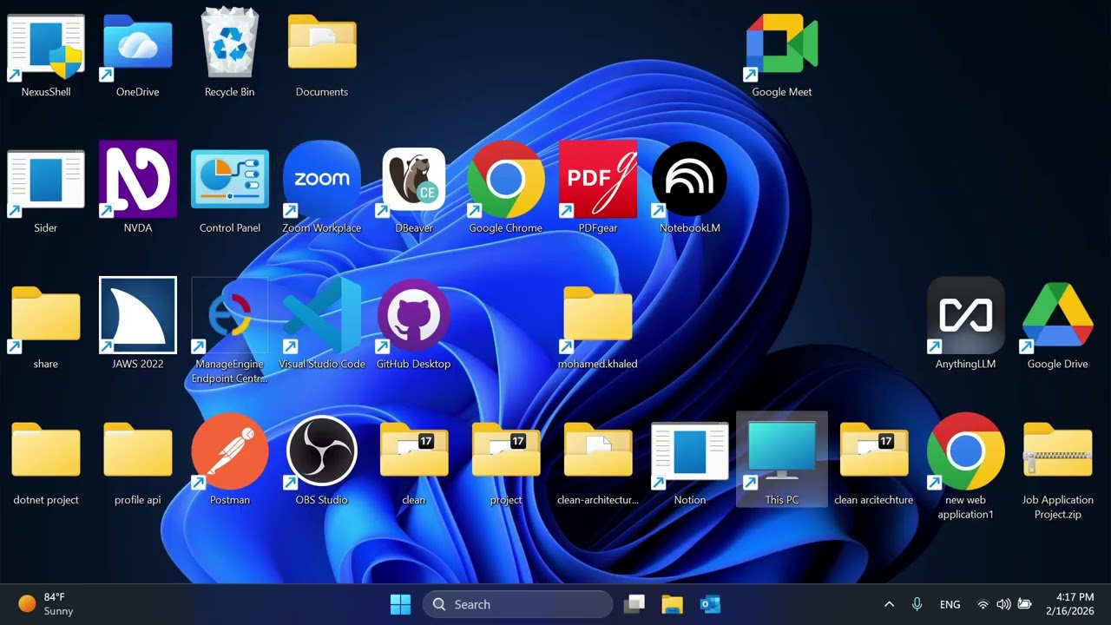Click the speaker volume tray icon
Image resolution: width=1111 pixels, height=625 pixels.
tap(1003, 604)
